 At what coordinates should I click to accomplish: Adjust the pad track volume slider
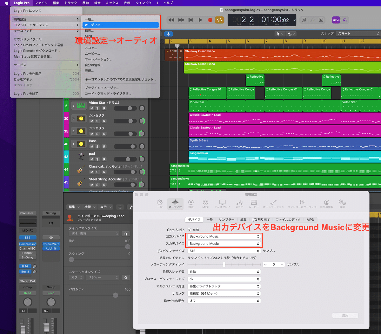tap(125, 159)
